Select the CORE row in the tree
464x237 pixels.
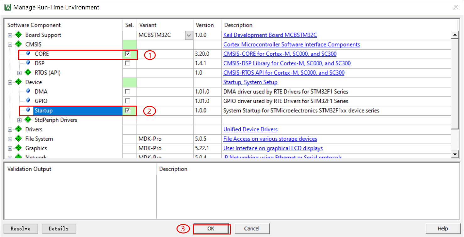pos(42,54)
